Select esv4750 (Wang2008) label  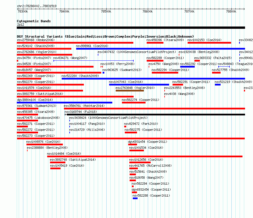tap(164, 64)
